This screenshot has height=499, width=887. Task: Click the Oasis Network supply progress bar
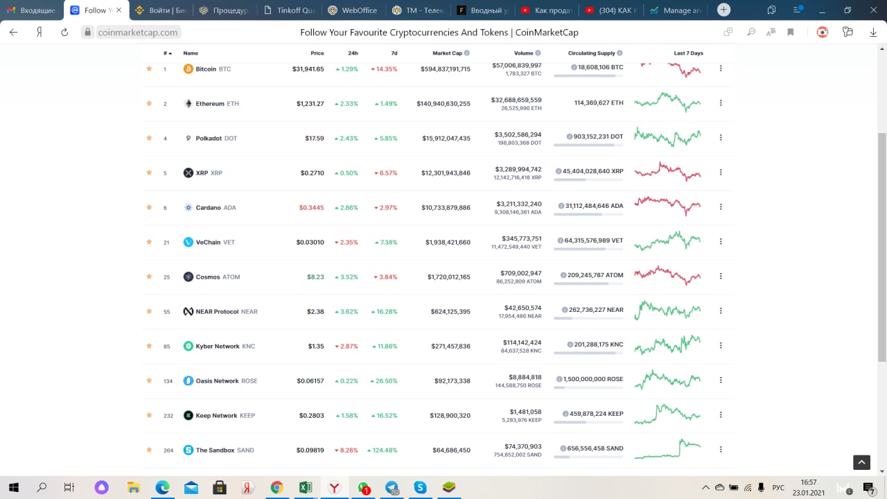(x=588, y=387)
